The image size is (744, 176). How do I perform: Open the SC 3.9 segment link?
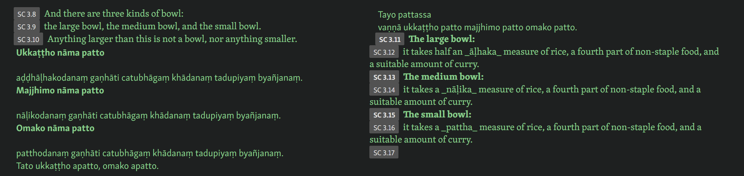point(27,27)
